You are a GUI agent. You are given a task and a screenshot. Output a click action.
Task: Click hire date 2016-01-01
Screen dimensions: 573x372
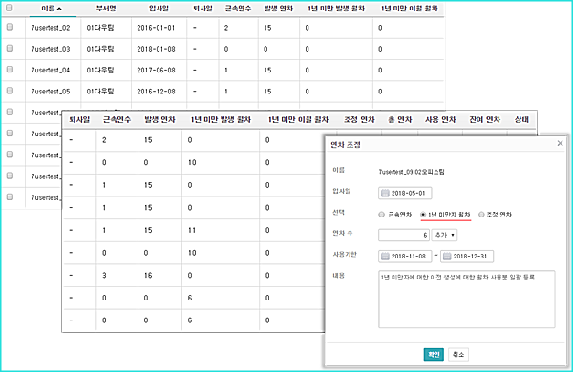click(156, 28)
